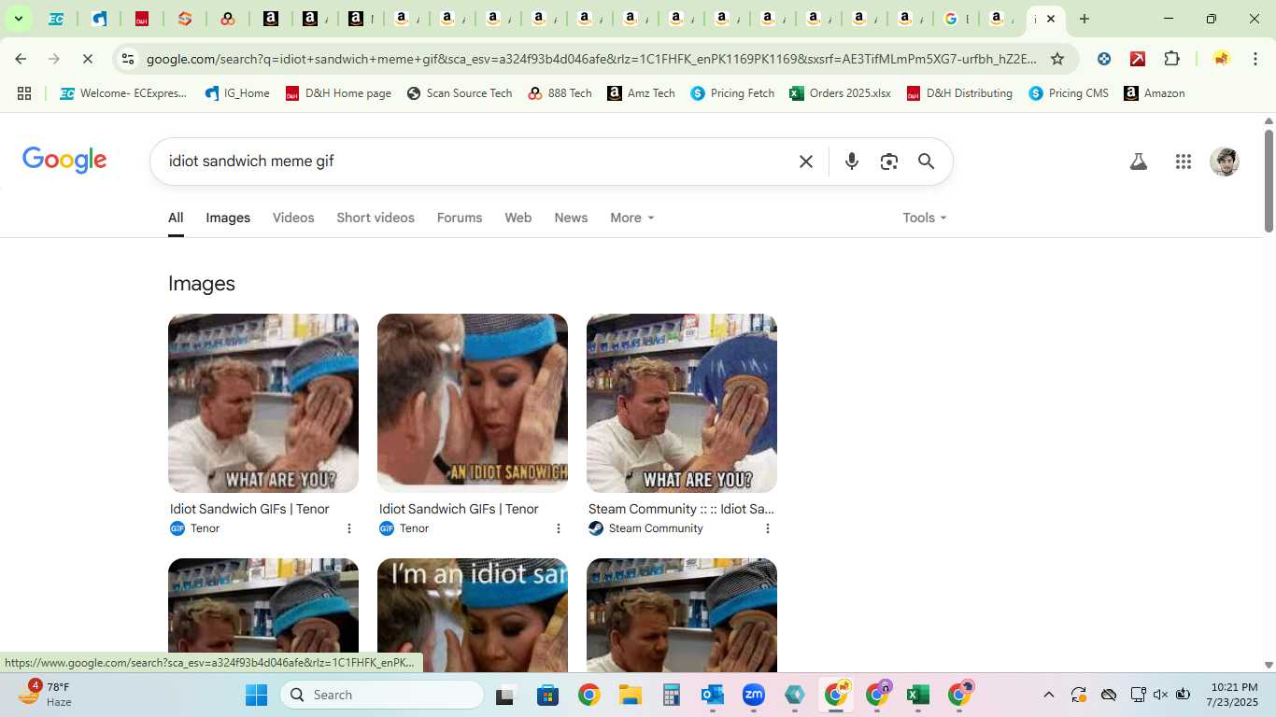Viewport: 1276px width, 717px height.
Task: Open Excel from the taskbar
Action: point(918,695)
